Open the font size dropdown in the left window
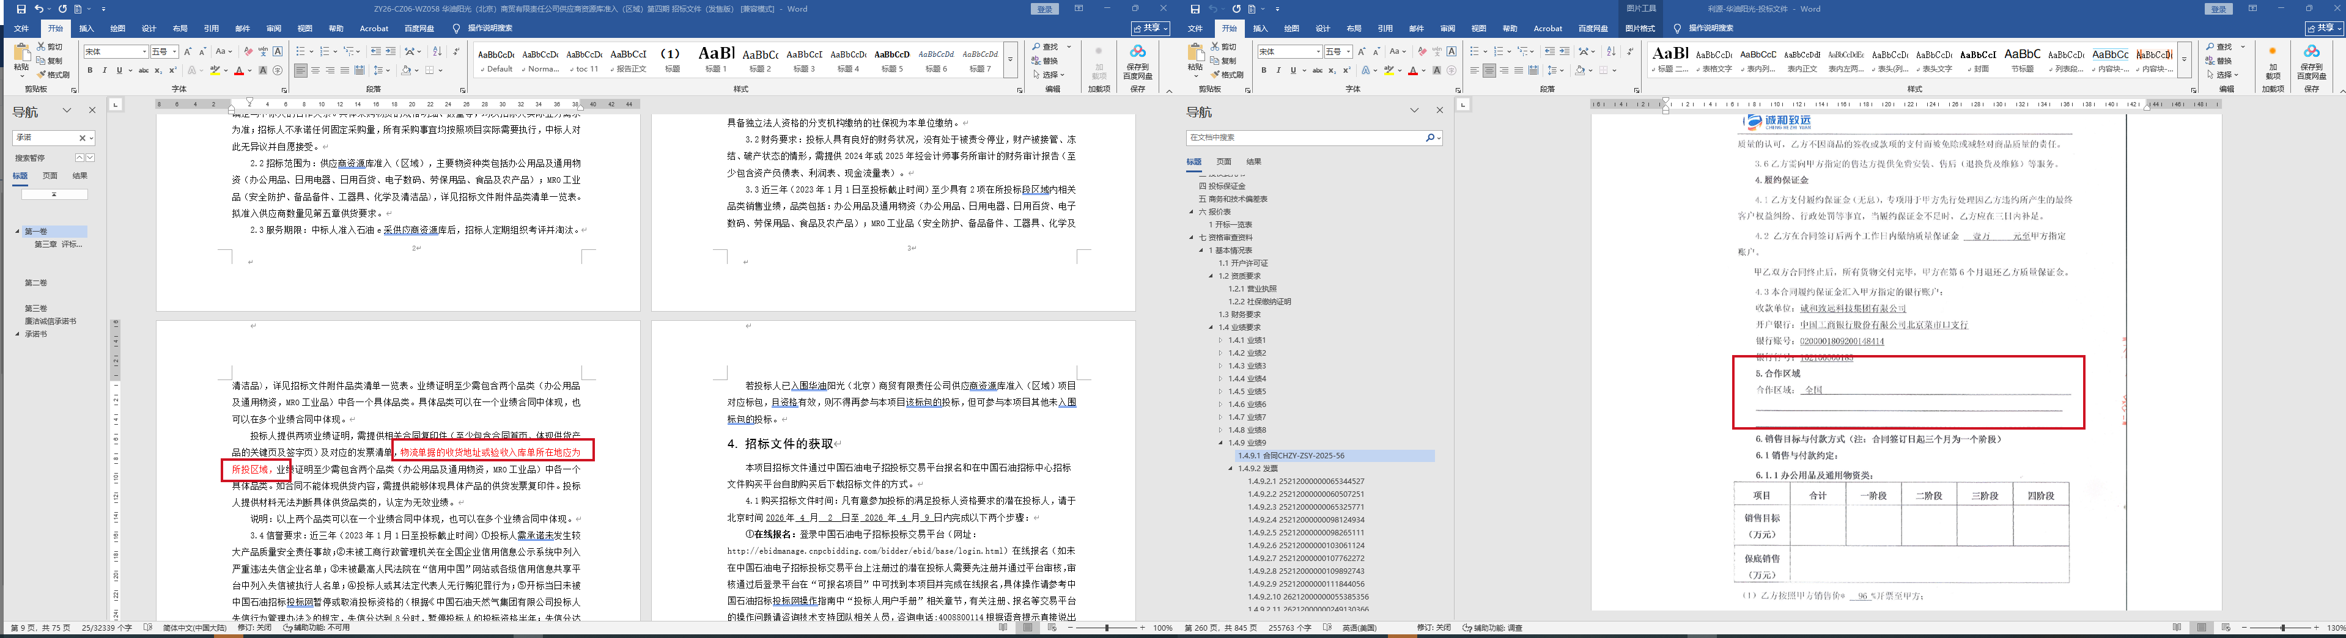 tap(174, 52)
